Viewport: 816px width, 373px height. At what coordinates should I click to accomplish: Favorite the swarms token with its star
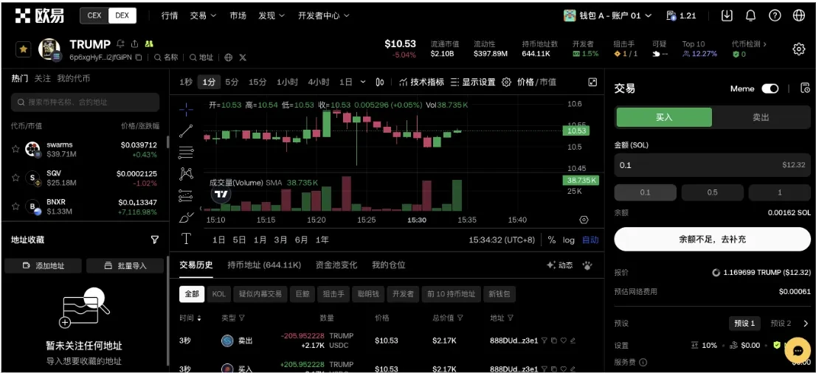[x=15, y=149]
